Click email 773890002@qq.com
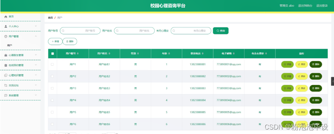This screenshot has width=334, height=134. coord(229,76)
